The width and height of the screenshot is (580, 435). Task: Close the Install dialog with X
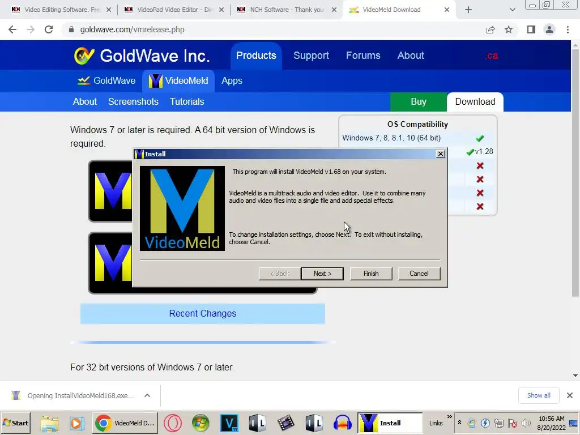pos(440,154)
